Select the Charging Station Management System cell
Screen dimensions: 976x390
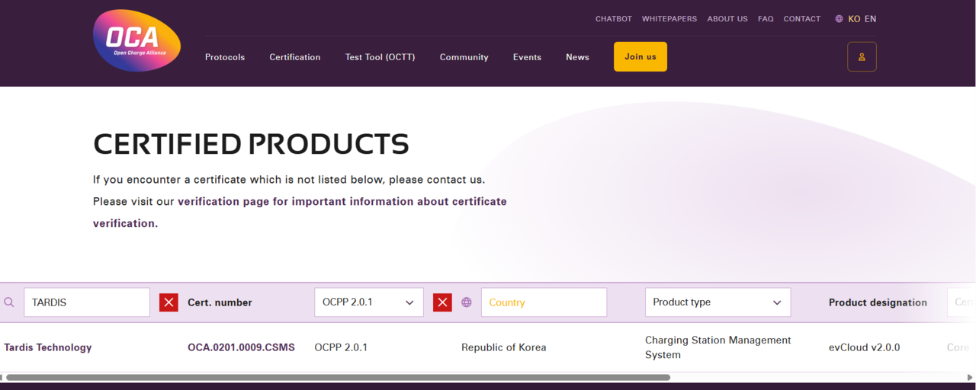click(718, 347)
